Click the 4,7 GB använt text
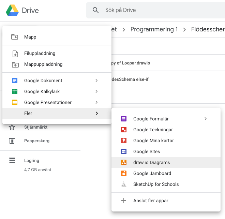 tap(38, 170)
